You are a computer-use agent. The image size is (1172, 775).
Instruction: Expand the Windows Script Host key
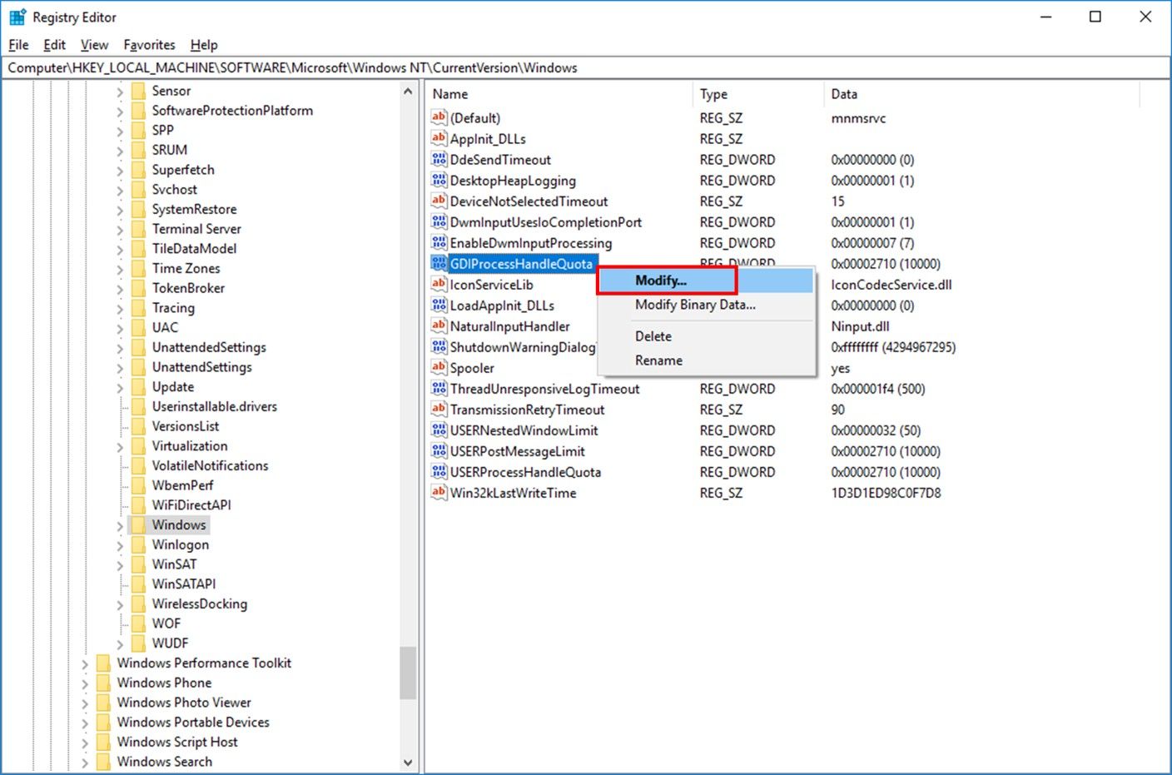85,743
